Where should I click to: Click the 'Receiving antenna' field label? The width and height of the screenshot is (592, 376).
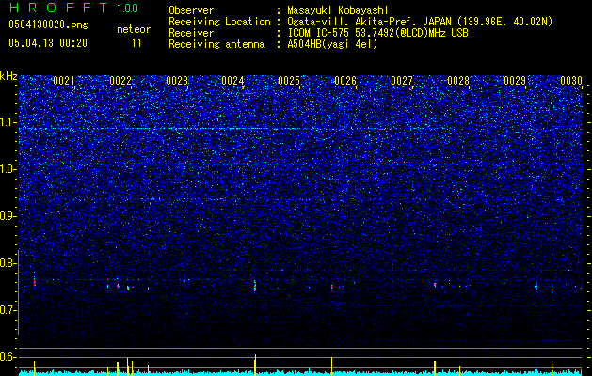[x=216, y=44]
